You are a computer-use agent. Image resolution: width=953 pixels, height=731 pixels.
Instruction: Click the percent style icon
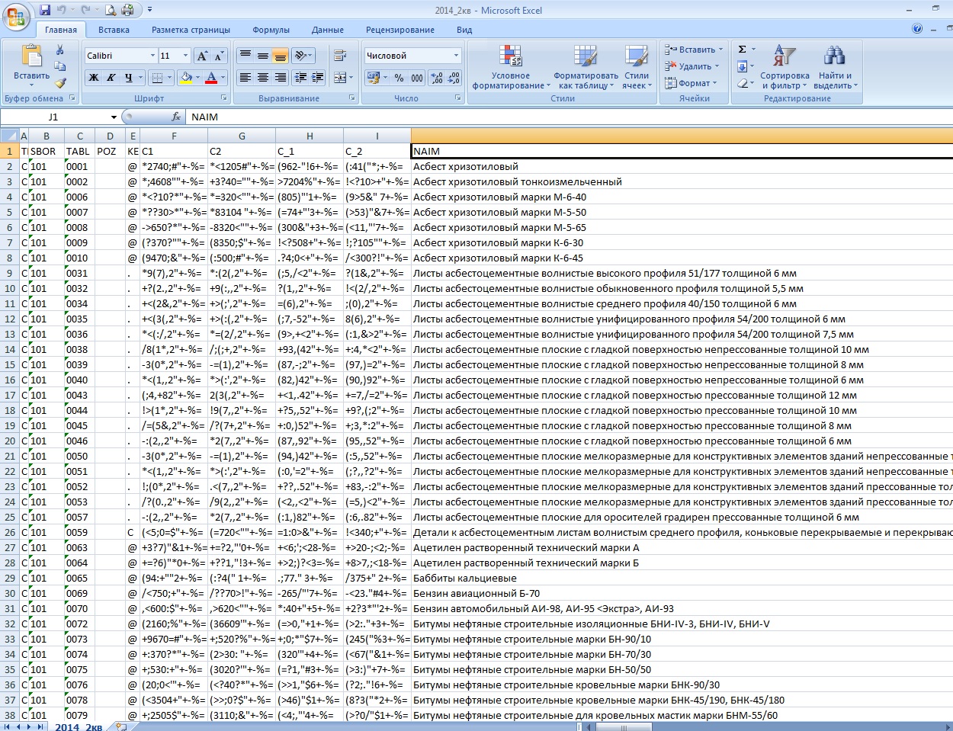(x=399, y=78)
